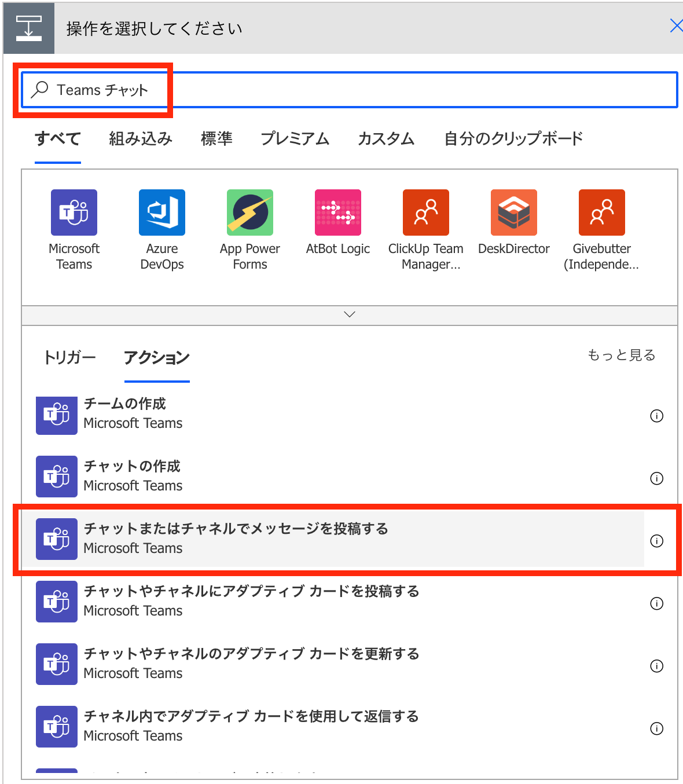Click the Azure DevOps connector label
Image resolution: width=683 pixels, height=784 pixels.
pos(162,257)
